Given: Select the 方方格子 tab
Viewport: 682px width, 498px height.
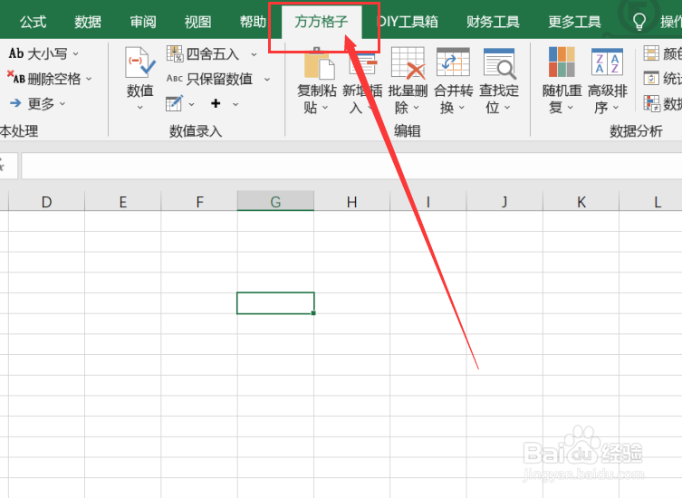Looking at the screenshot, I should pos(322,22).
